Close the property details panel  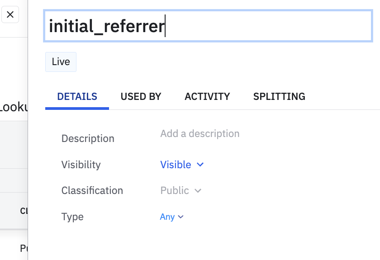(x=10, y=14)
